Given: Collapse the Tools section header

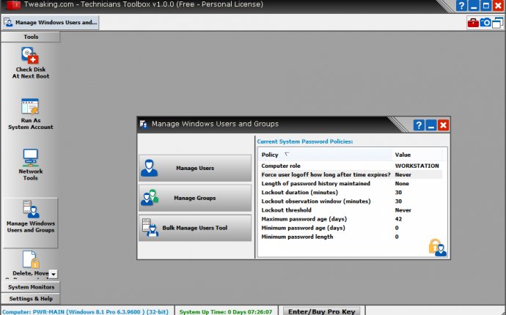Looking at the screenshot, I should point(30,37).
